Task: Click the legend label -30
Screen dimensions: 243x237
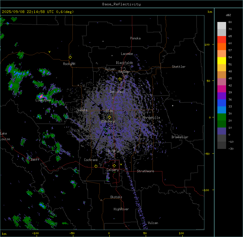Action: click(231, 149)
